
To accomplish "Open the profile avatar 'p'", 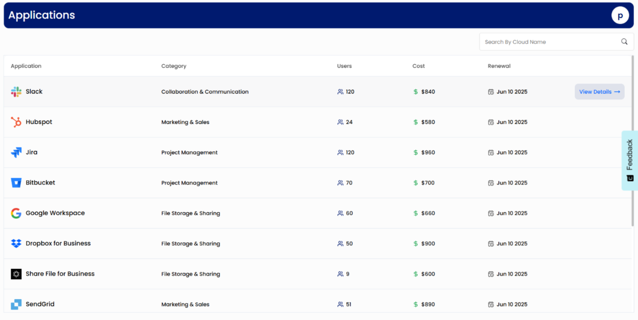I will pos(620,15).
